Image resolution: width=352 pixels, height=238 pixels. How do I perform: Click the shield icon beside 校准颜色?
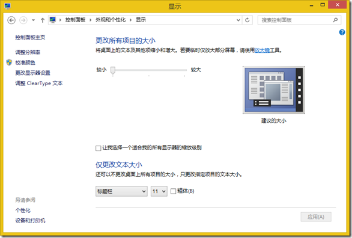coord(9,62)
